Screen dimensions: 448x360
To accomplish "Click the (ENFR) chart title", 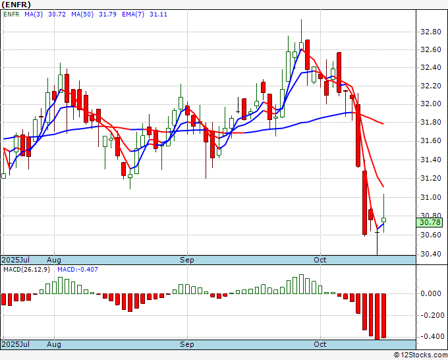I will 16,5.
